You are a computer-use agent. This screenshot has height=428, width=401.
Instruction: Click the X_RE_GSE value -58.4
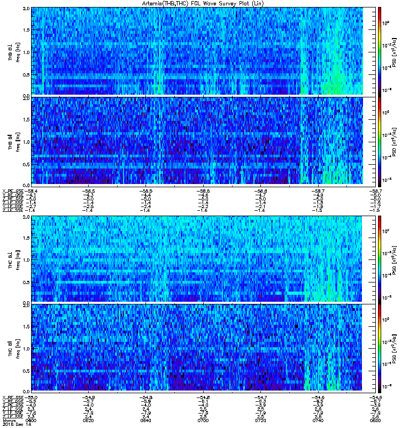[31, 191]
